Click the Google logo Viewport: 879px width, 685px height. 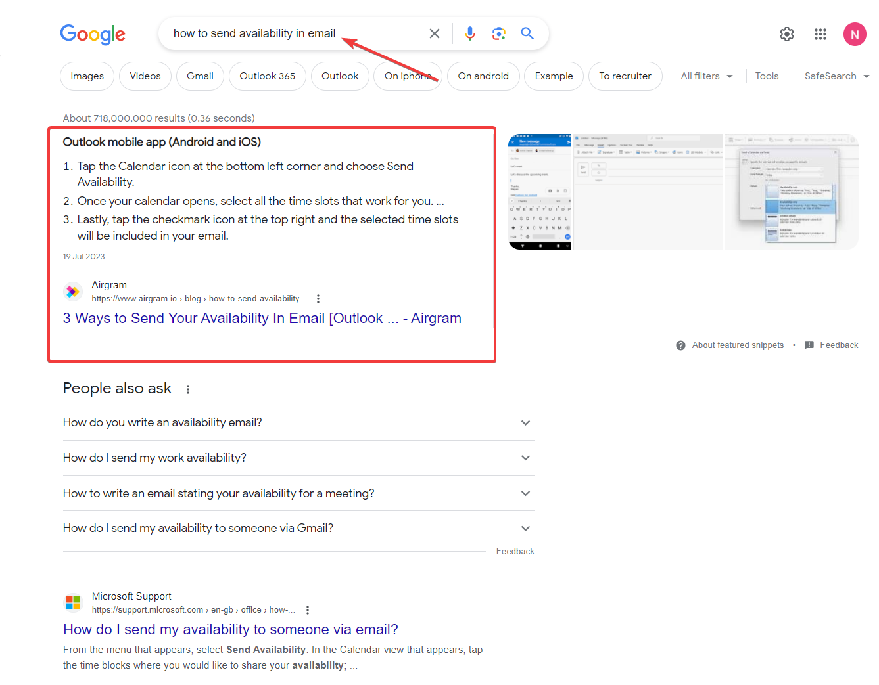pyautogui.click(x=93, y=34)
